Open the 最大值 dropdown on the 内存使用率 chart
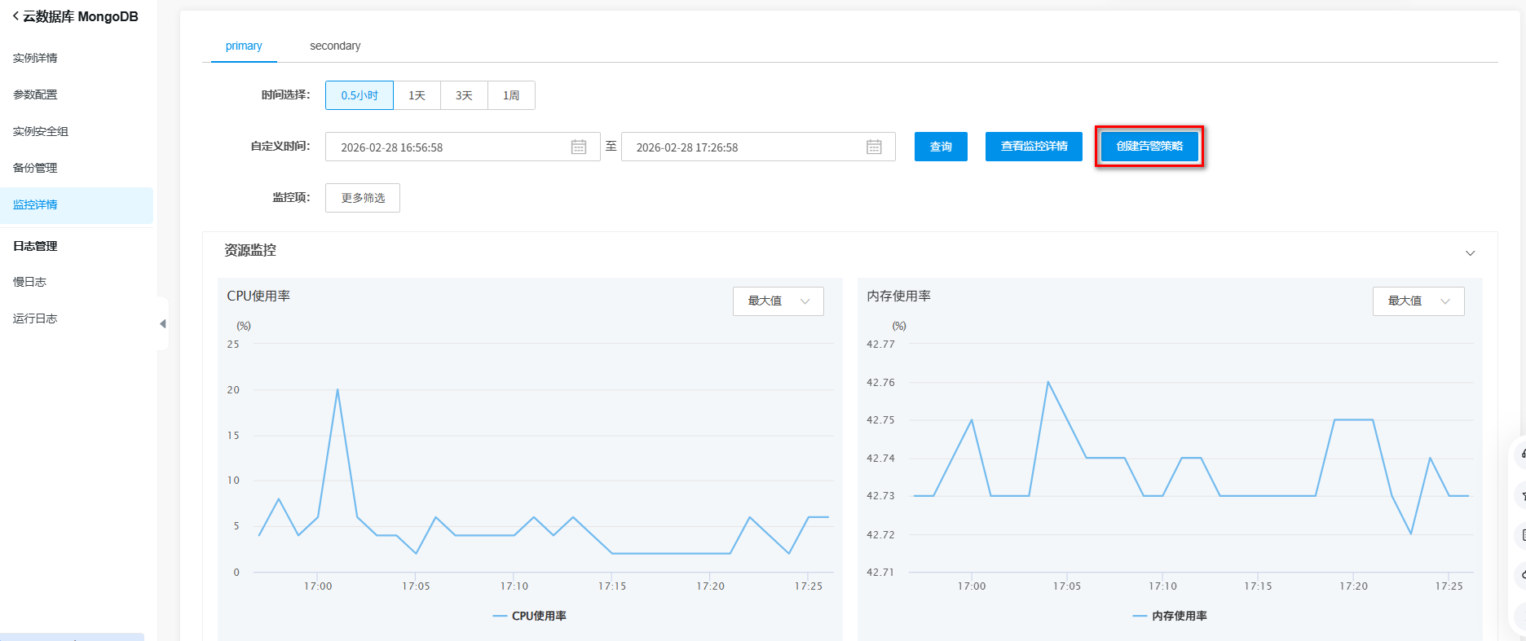The height and width of the screenshot is (641, 1526). pyautogui.click(x=1418, y=301)
